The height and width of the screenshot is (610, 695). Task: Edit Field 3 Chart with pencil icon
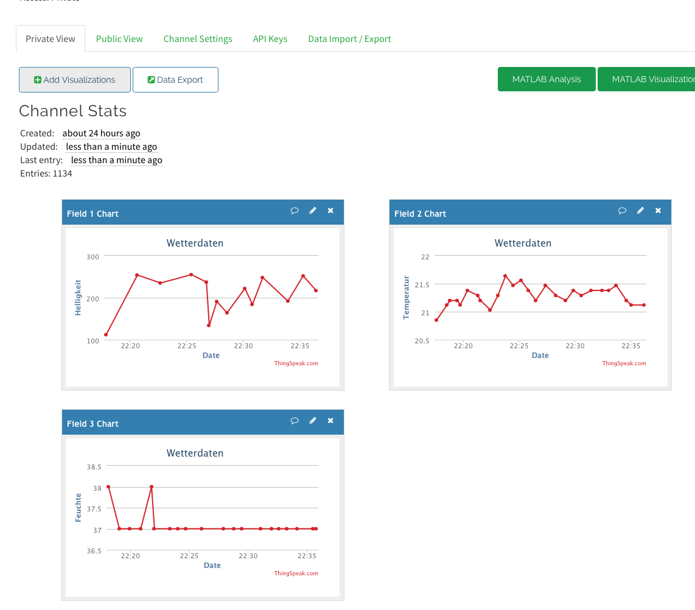click(312, 421)
